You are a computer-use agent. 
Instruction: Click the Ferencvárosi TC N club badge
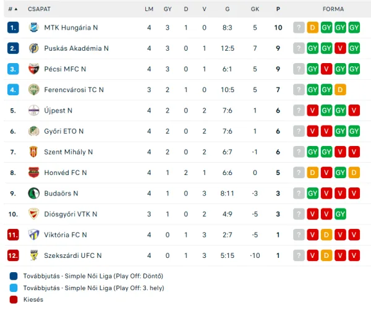33,90
